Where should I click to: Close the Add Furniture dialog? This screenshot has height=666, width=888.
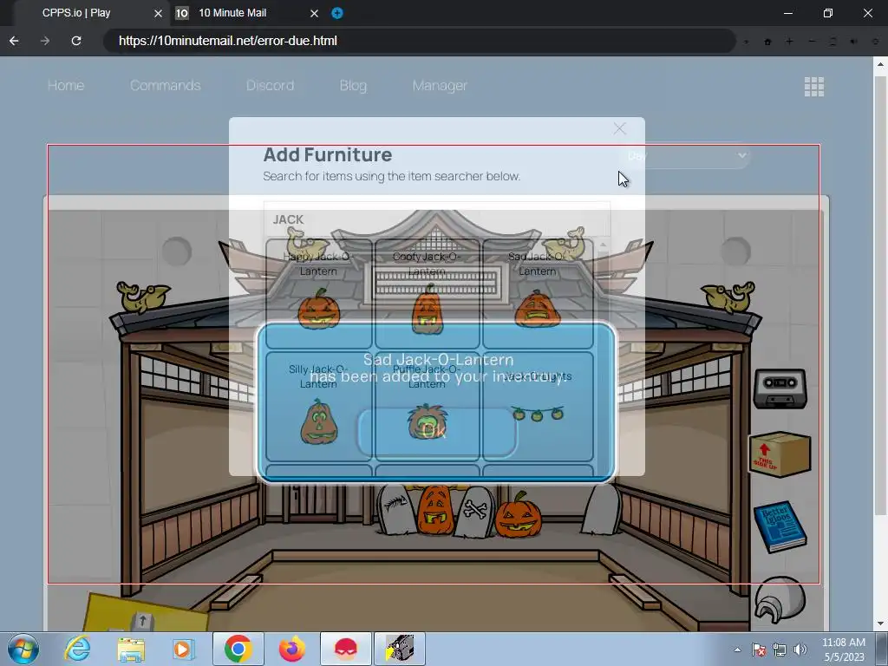(619, 129)
